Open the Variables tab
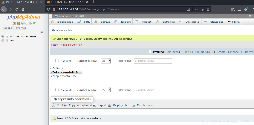Image resolution: width=254 pixels, height=125 pixels. tap(189, 22)
